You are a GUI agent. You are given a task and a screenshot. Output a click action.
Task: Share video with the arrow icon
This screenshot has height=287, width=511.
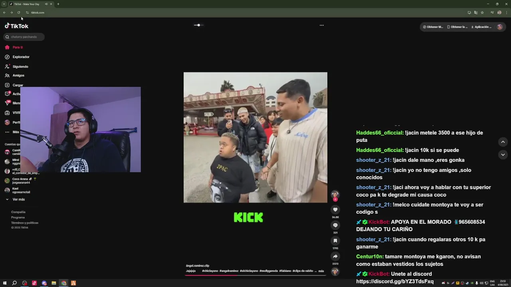click(x=335, y=256)
